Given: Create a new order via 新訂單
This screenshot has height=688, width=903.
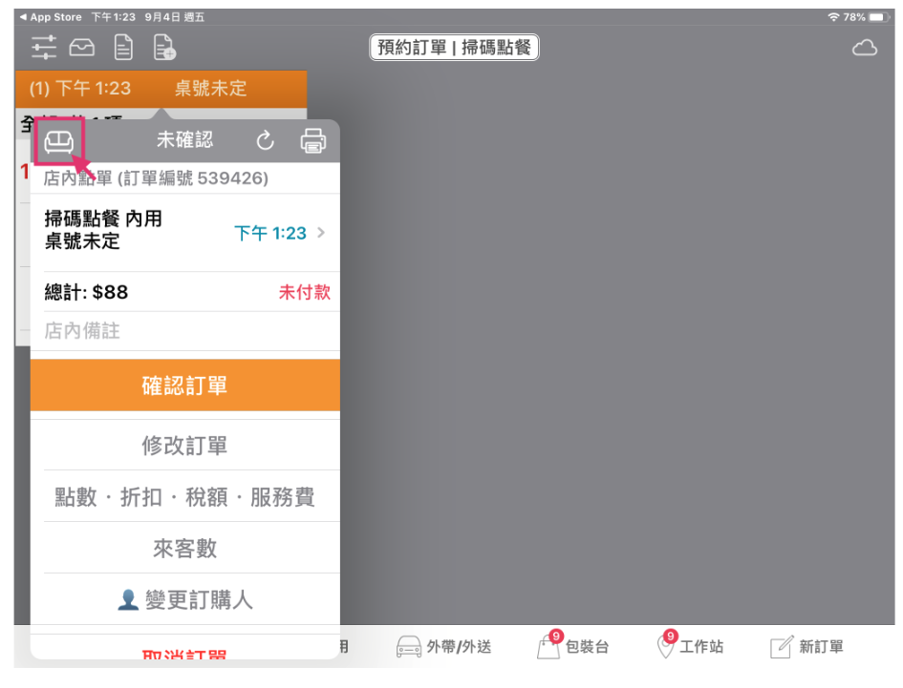Looking at the screenshot, I should [x=807, y=647].
